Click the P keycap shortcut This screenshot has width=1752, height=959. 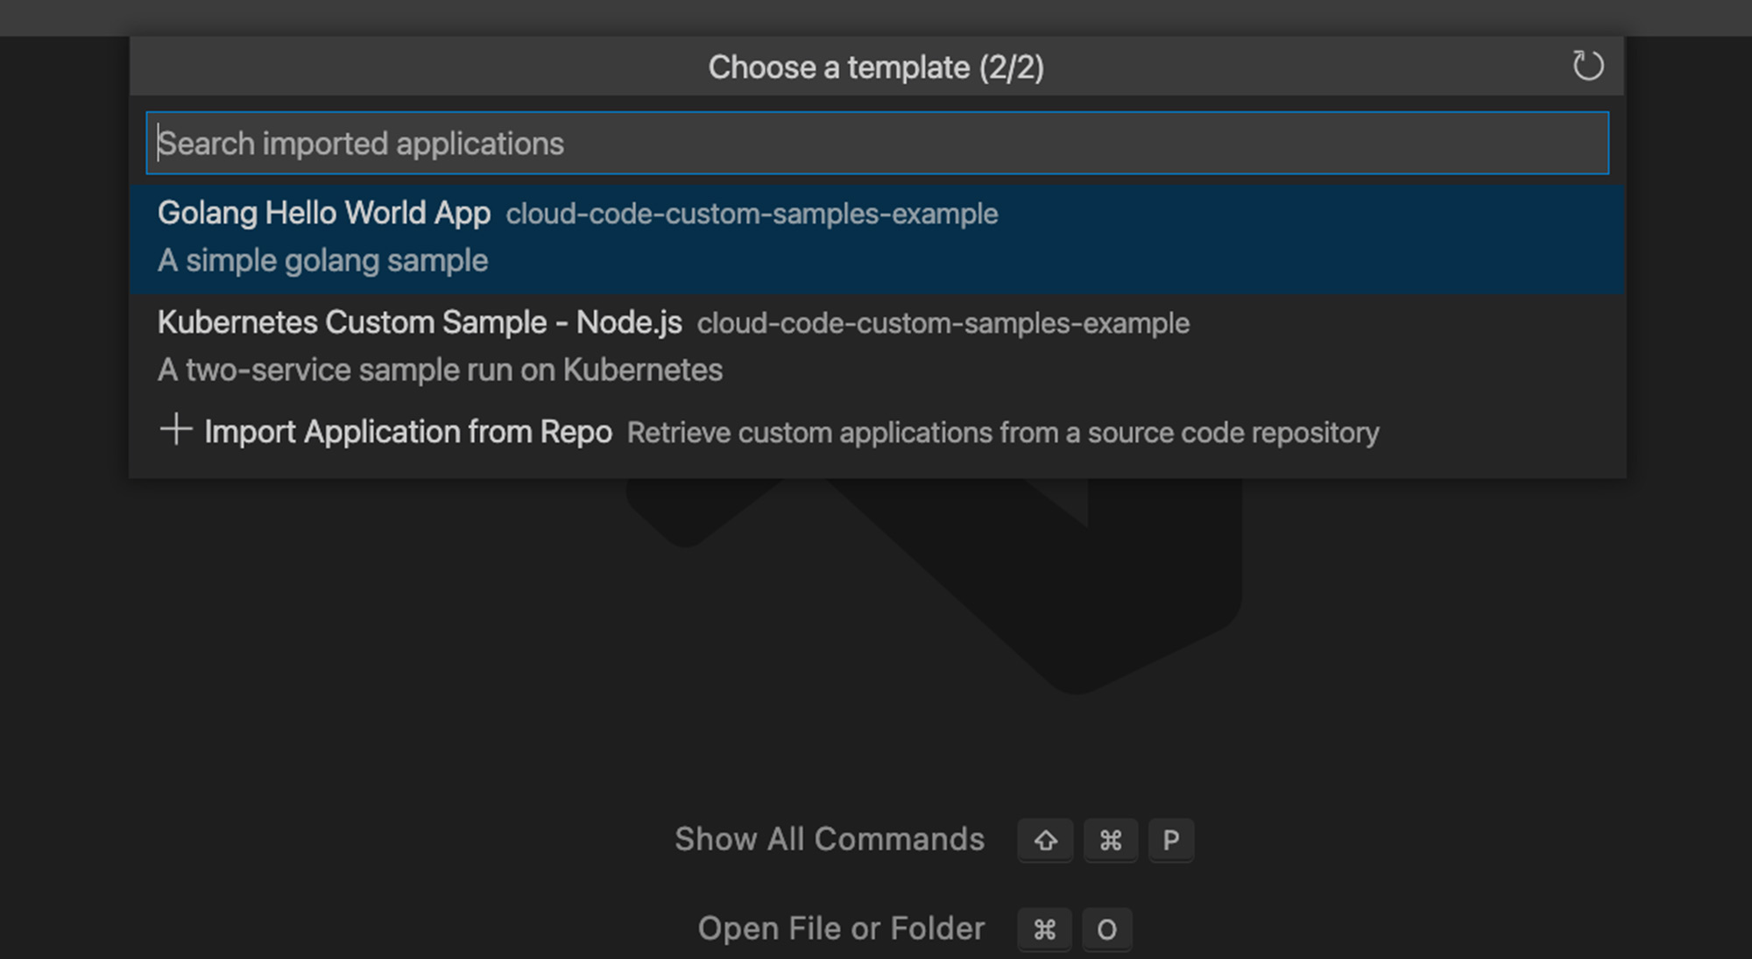tap(1170, 841)
